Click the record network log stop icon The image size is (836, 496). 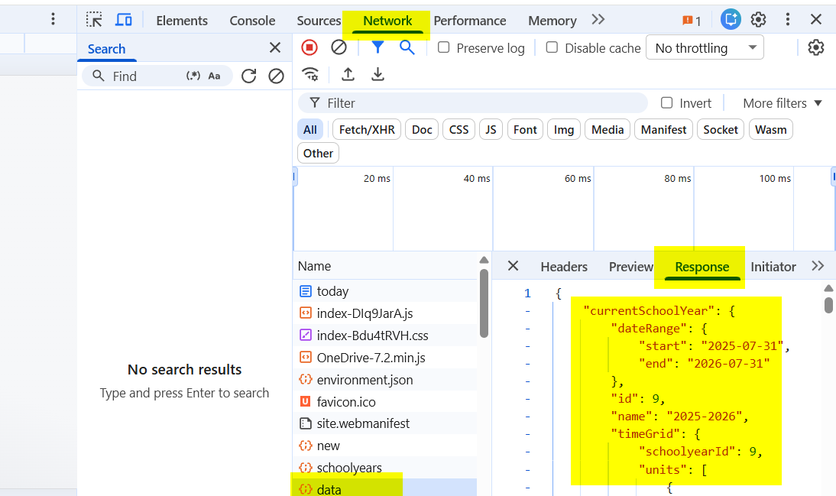click(x=309, y=47)
